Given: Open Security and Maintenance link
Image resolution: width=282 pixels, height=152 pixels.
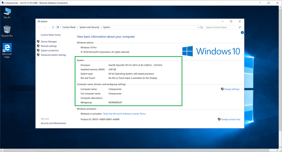Looking at the screenshot, I should coord(53,123).
